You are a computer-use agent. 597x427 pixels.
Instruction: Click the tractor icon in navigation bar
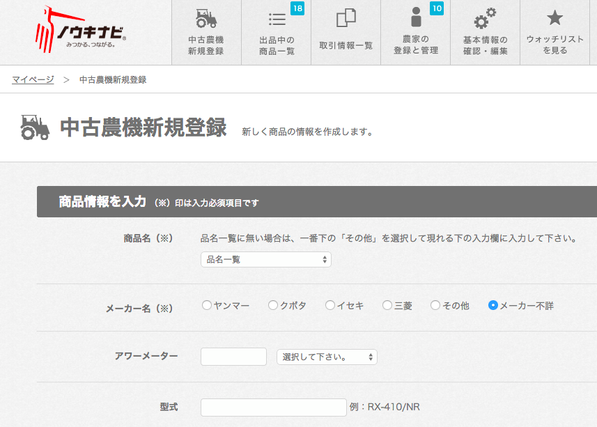[206, 19]
